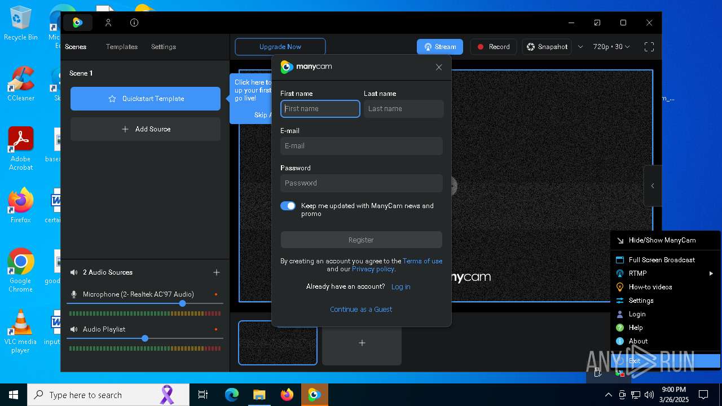
Task: Expand the Snapshot options arrow
Action: click(580, 47)
